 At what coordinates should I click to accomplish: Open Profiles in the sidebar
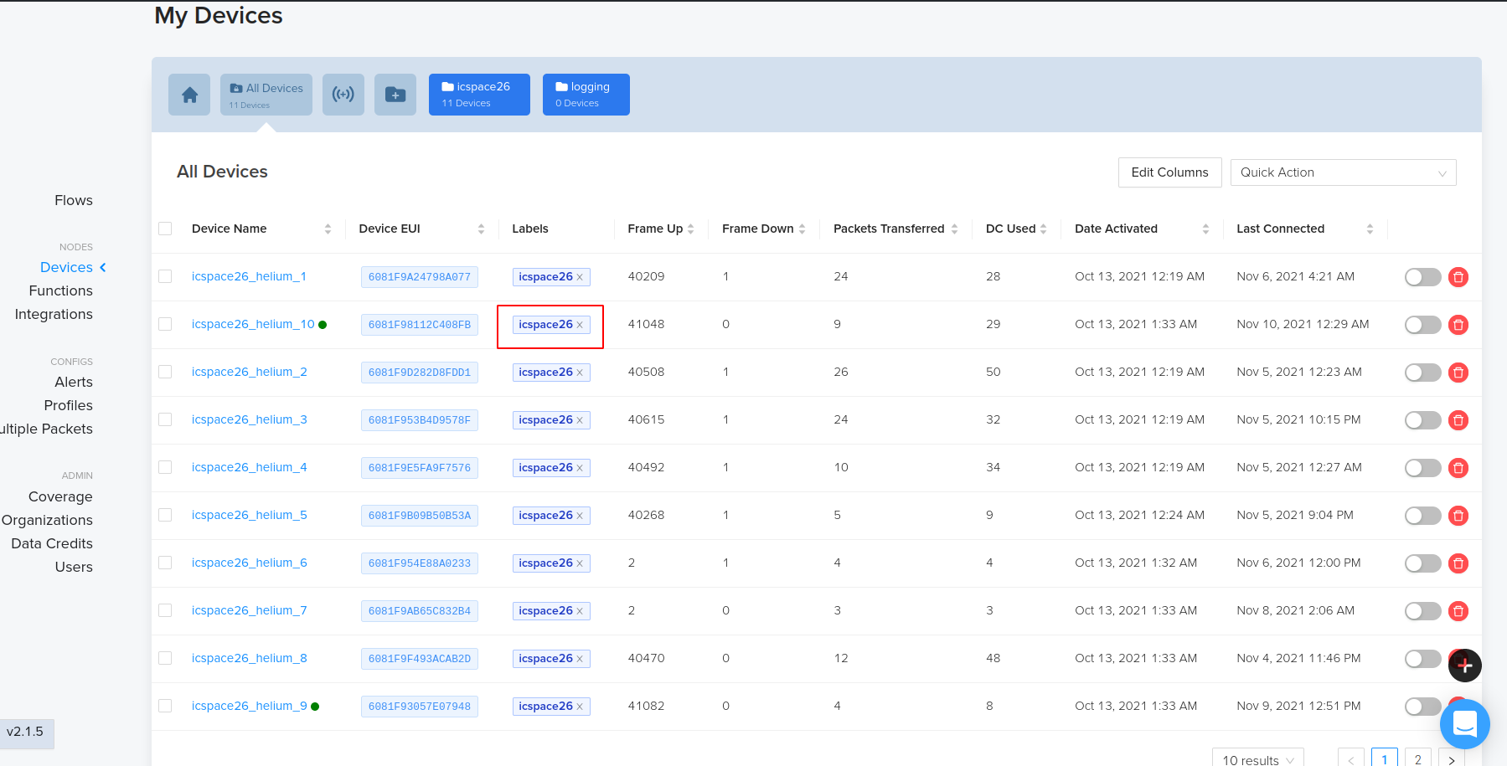[x=68, y=405]
